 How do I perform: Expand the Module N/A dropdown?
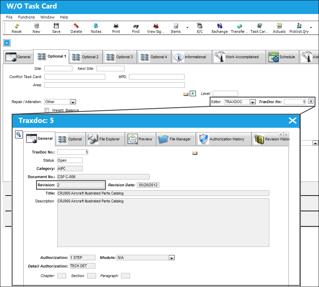pos(172,258)
